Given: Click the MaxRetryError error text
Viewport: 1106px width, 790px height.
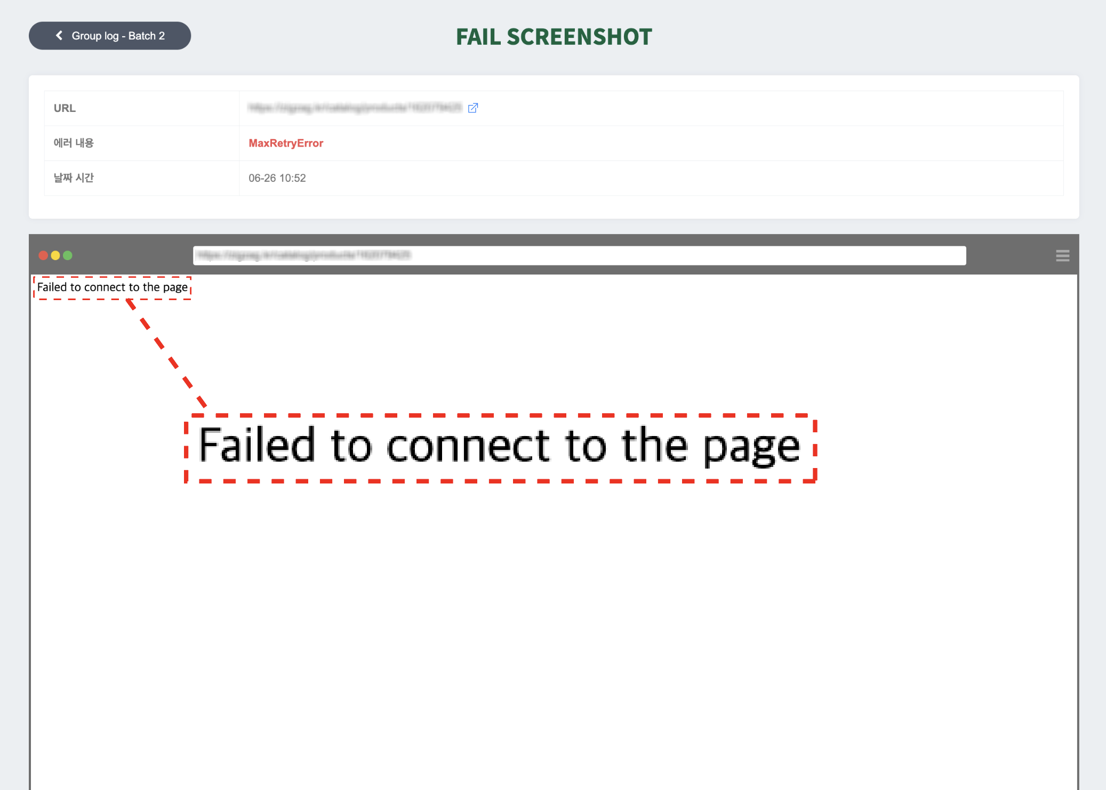Looking at the screenshot, I should (x=286, y=143).
